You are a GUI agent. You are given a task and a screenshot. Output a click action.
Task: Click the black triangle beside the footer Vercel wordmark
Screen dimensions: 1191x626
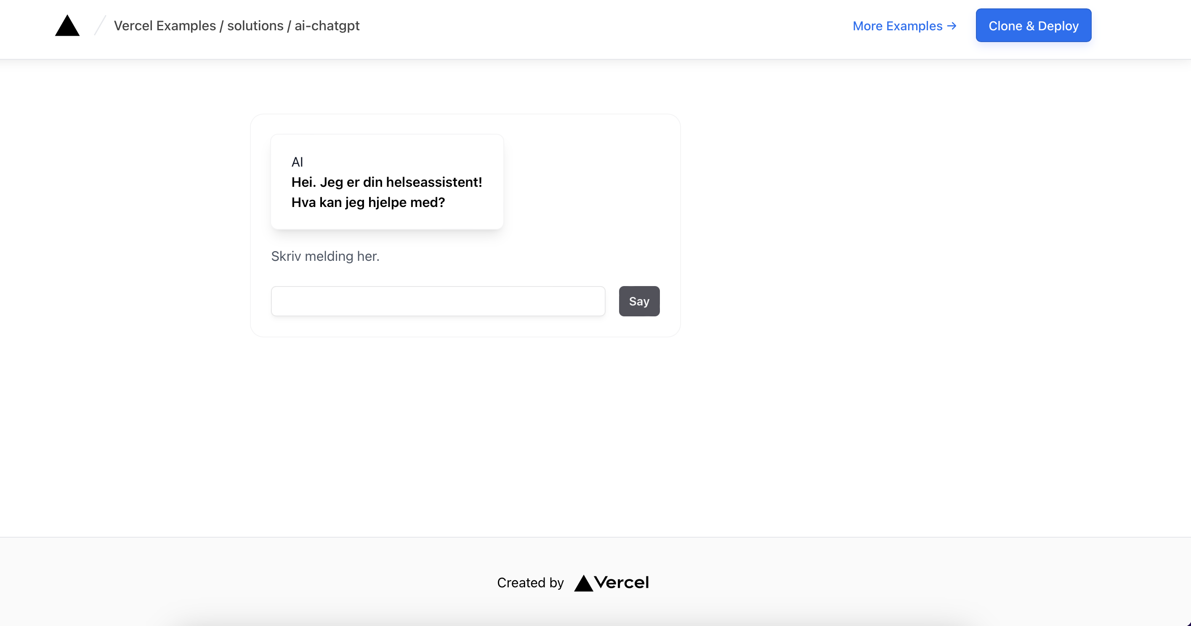tap(583, 583)
